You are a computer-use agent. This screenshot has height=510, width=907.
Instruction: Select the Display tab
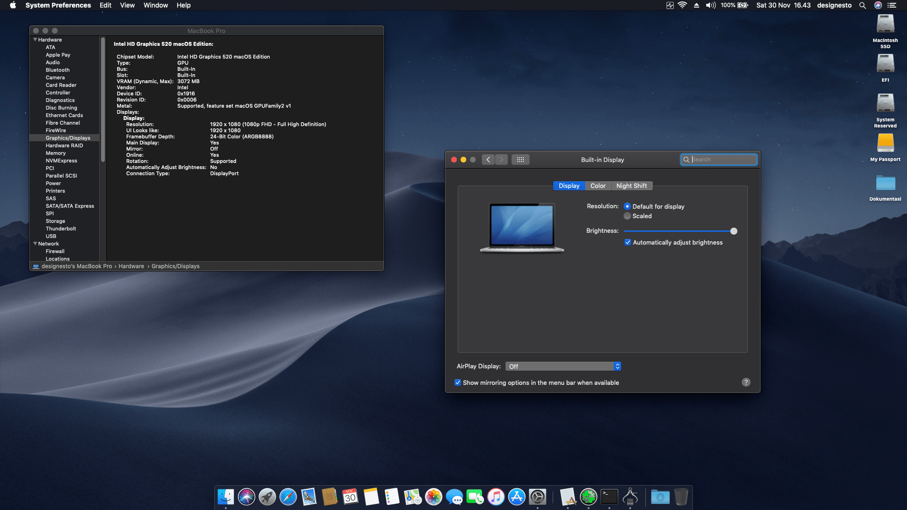pyautogui.click(x=569, y=186)
